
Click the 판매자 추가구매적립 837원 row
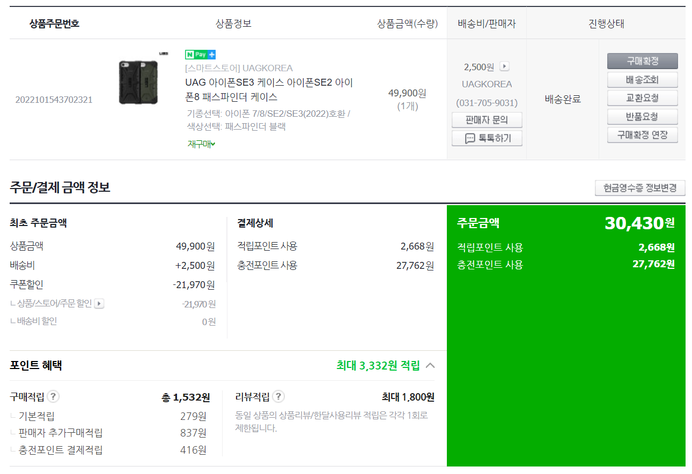pyautogui.click(x=108, y=433)
